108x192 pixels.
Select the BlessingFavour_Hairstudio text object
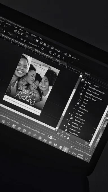click(x=94, y=96)
